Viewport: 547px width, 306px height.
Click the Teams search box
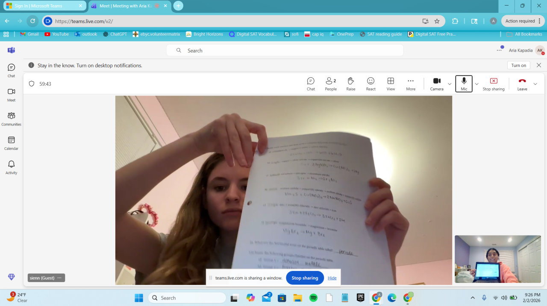click(x=285, y=50)
